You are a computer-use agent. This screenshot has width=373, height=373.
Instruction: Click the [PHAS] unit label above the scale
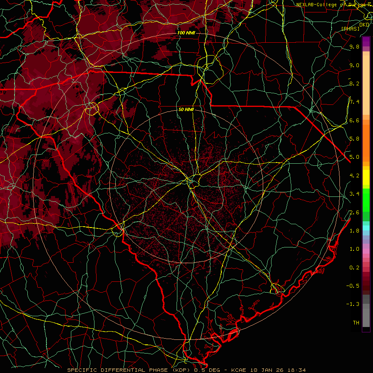[x=350, y=29]
